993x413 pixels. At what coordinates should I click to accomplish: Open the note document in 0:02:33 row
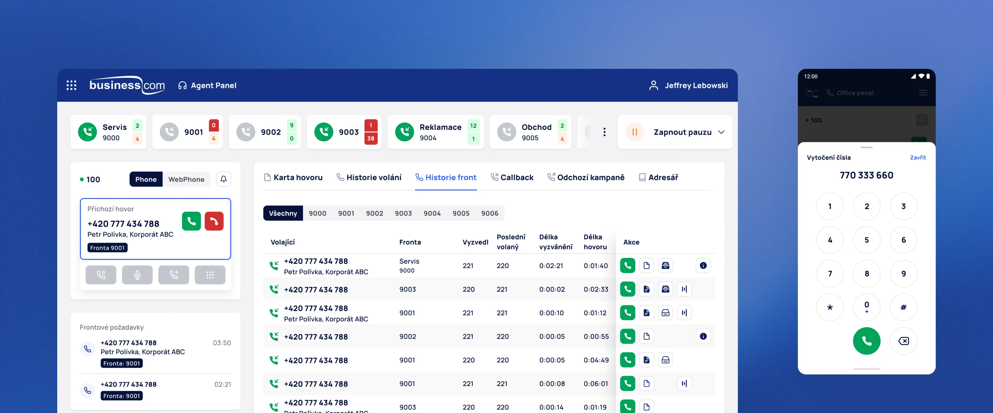pyautogui.click(x=646, y=289)
